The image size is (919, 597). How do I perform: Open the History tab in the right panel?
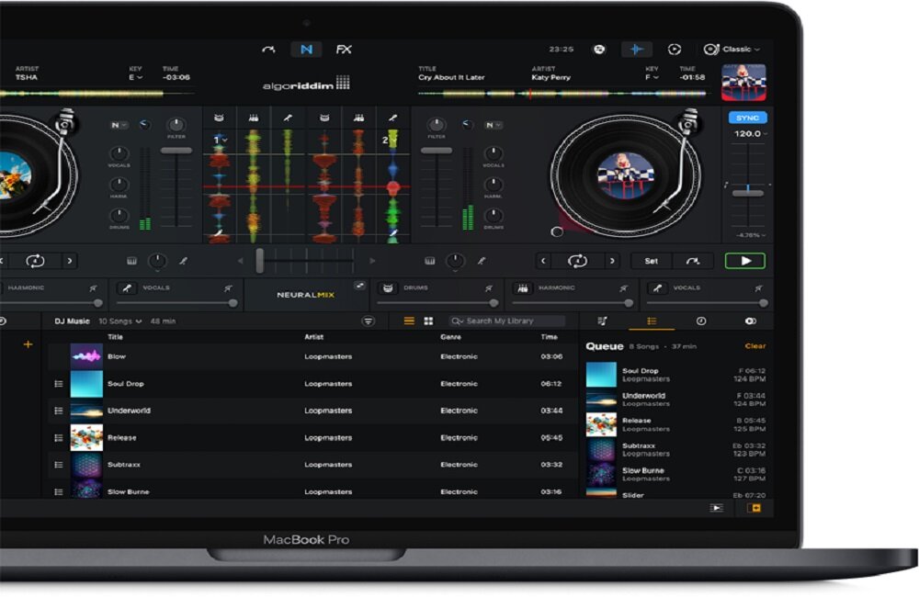[700, 323]
